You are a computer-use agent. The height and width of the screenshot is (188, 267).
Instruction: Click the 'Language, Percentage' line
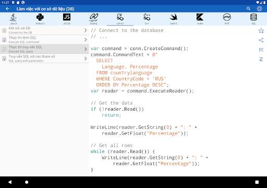(130, 67)
